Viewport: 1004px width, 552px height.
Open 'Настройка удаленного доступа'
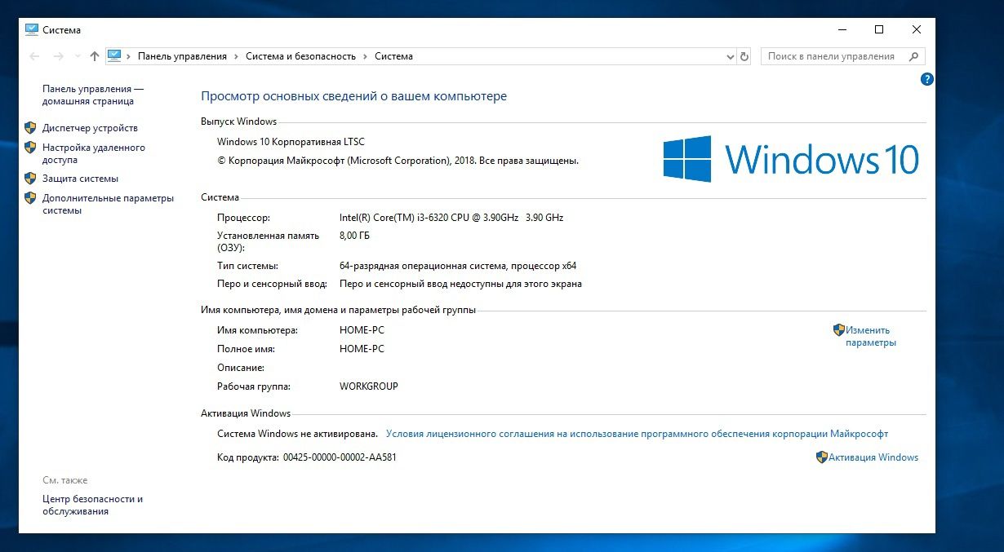click(x=94, y=154)
